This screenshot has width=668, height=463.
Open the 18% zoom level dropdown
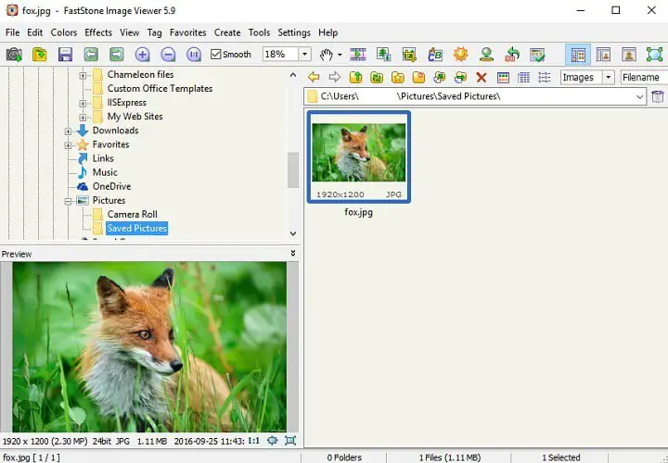[304, 55]
